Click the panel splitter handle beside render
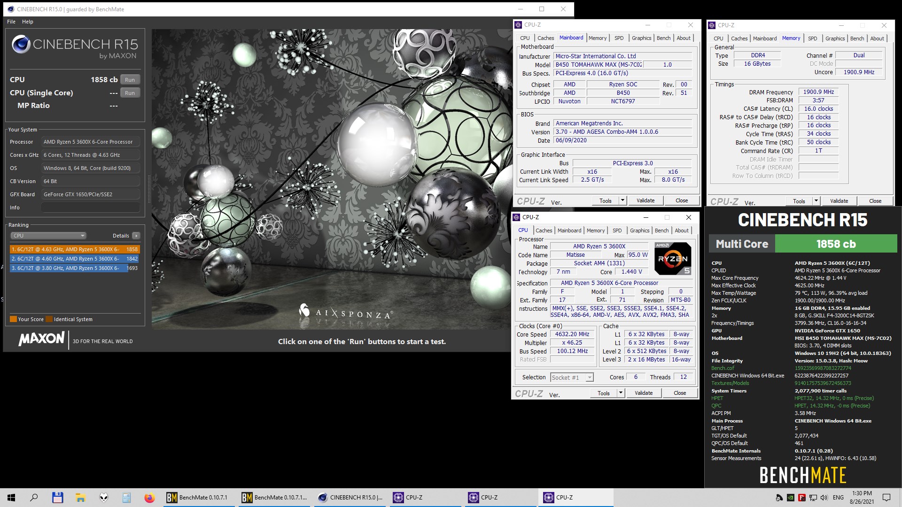902x507 pixels. tap(149, 189)
